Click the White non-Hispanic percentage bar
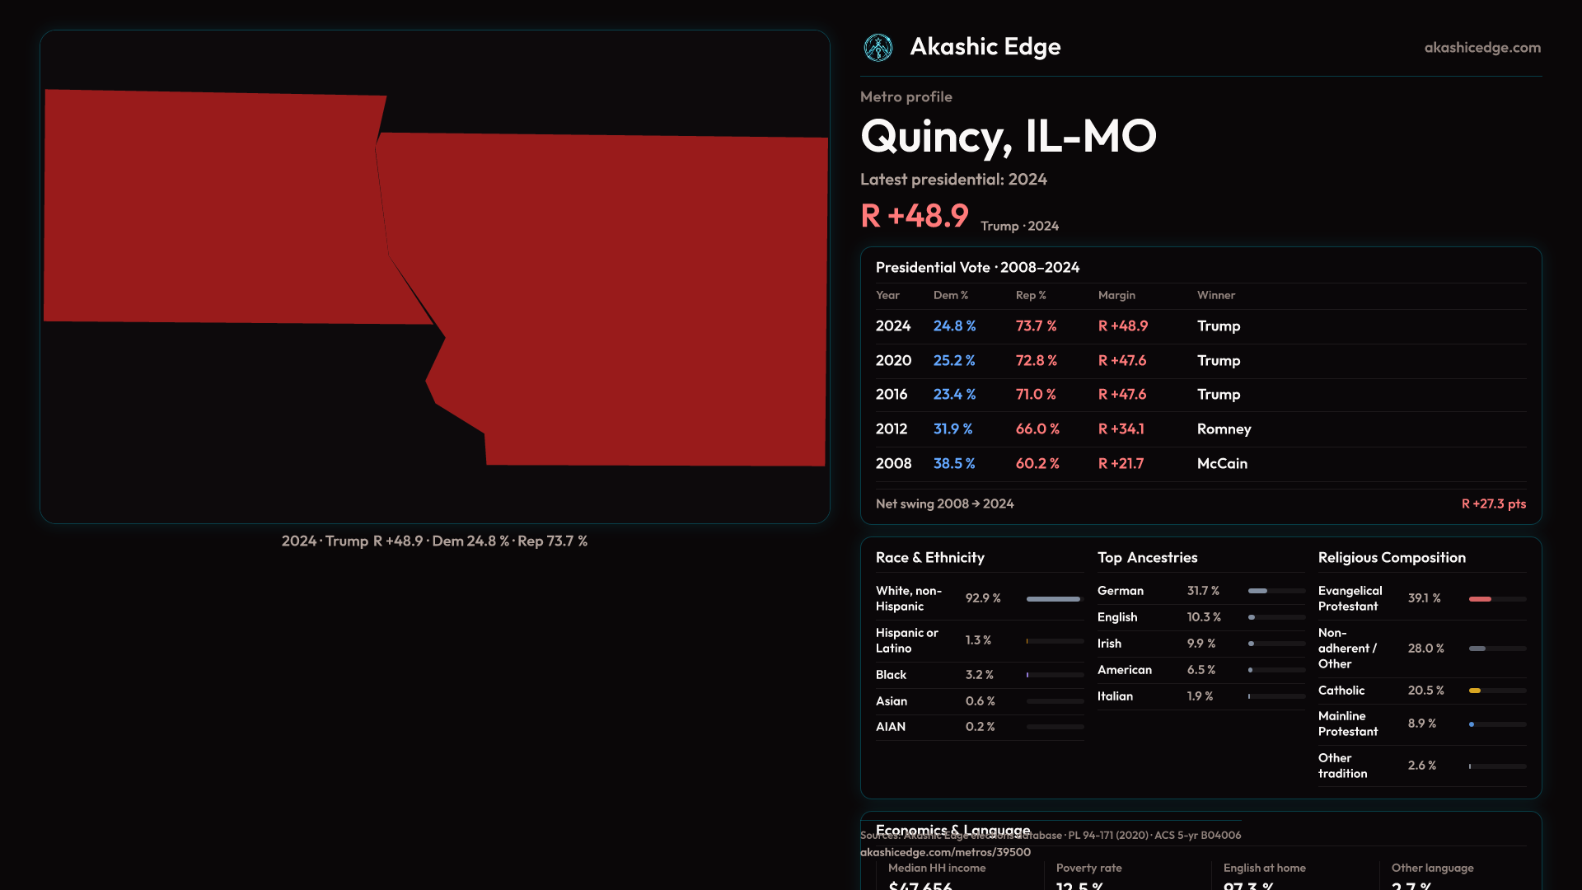The height and width of the screenshot is (890, 1582). (x=1053, y=599)
